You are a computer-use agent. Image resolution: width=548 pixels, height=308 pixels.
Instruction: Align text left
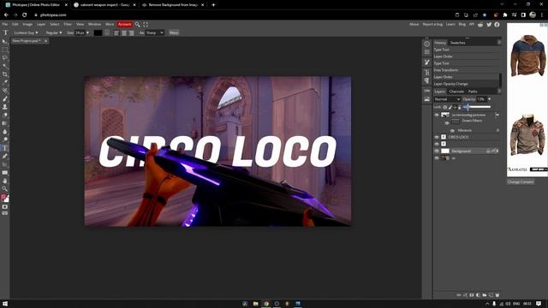[116, 33]
